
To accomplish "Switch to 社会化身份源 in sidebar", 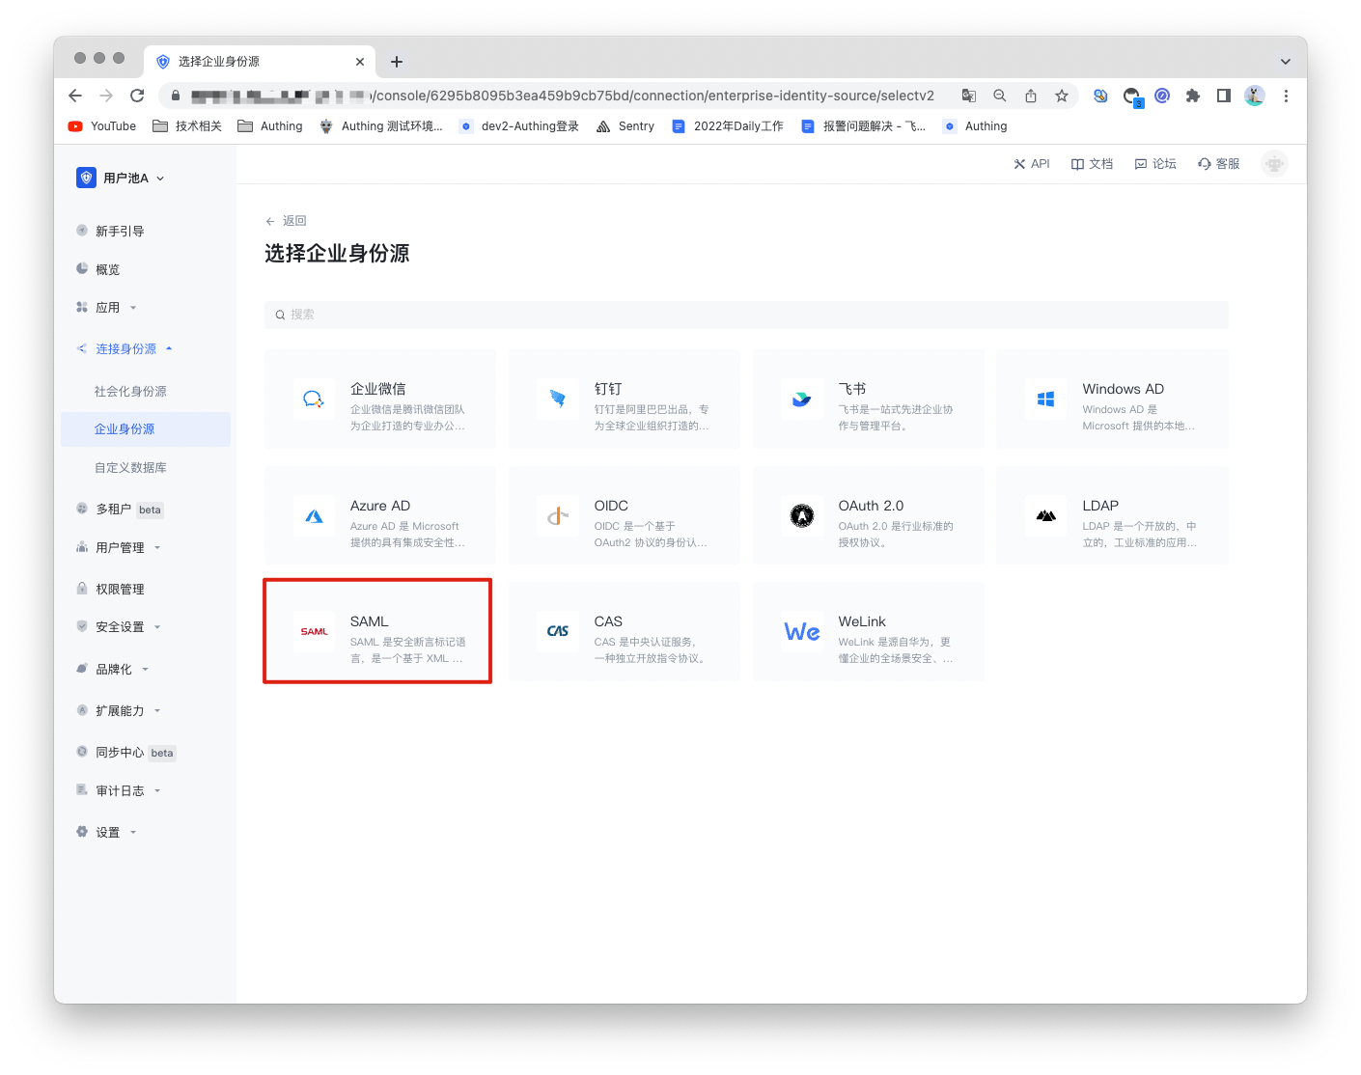I will pyautogui.click(x=132, y=391).
